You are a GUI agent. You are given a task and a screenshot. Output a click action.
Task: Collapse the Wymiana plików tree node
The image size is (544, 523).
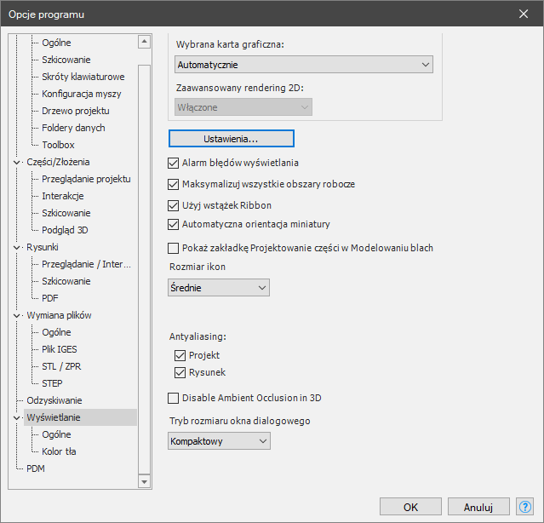coord(17,315)
